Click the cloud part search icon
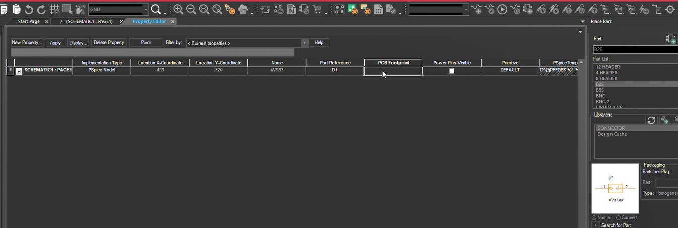678x228 pixels. coord(243,9)
